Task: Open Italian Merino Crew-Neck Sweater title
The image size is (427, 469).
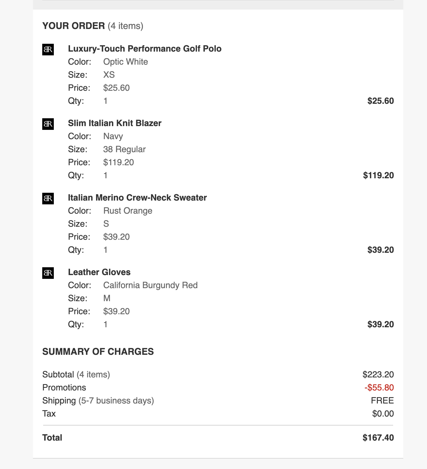Action: [137, 198]
